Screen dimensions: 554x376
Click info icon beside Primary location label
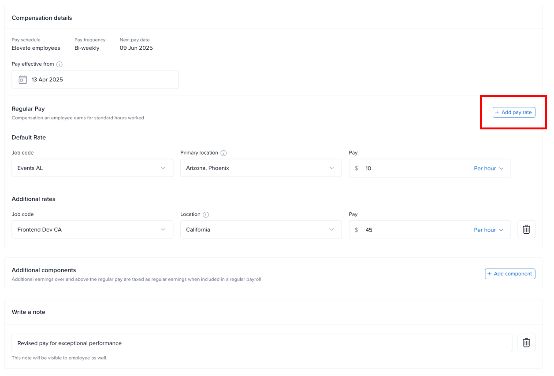223,153
